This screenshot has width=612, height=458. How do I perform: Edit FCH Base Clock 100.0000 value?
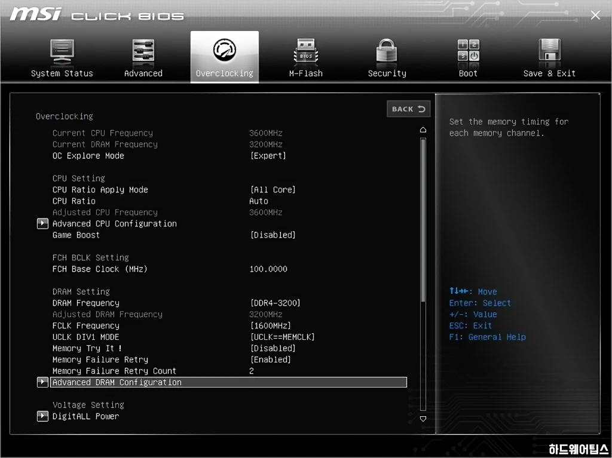(268, 269)
